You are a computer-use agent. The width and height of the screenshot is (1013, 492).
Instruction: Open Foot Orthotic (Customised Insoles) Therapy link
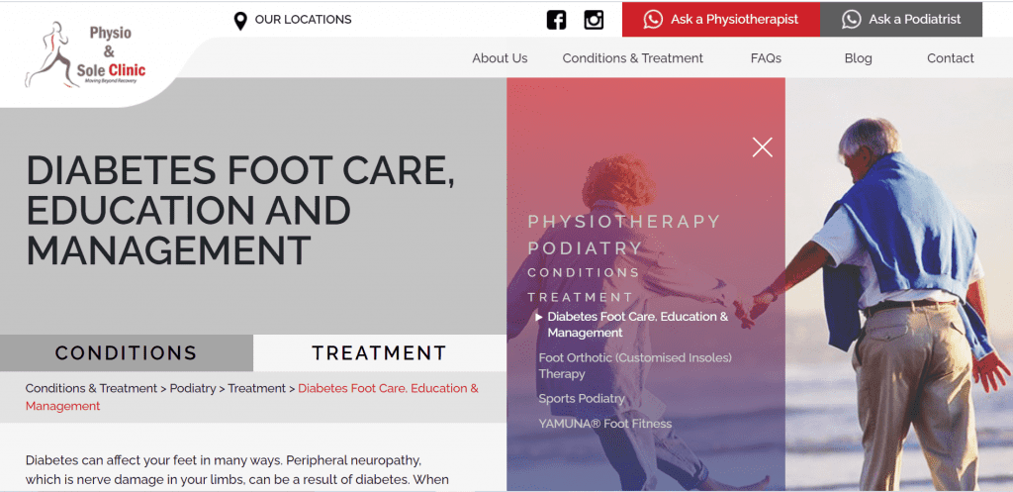click(x=635, y=366)
